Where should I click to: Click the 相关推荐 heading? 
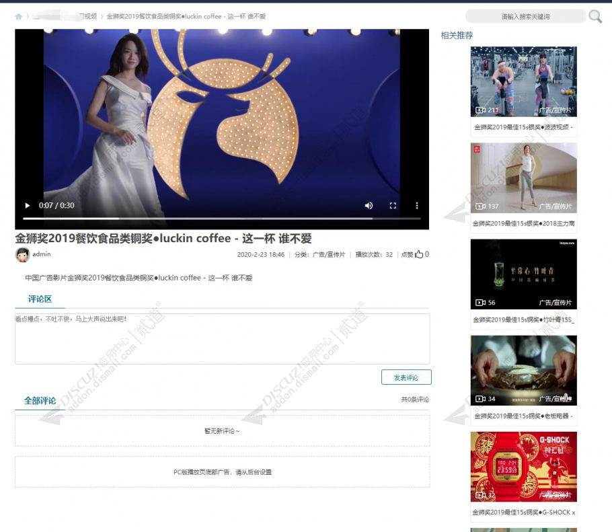tap(457, 36)
